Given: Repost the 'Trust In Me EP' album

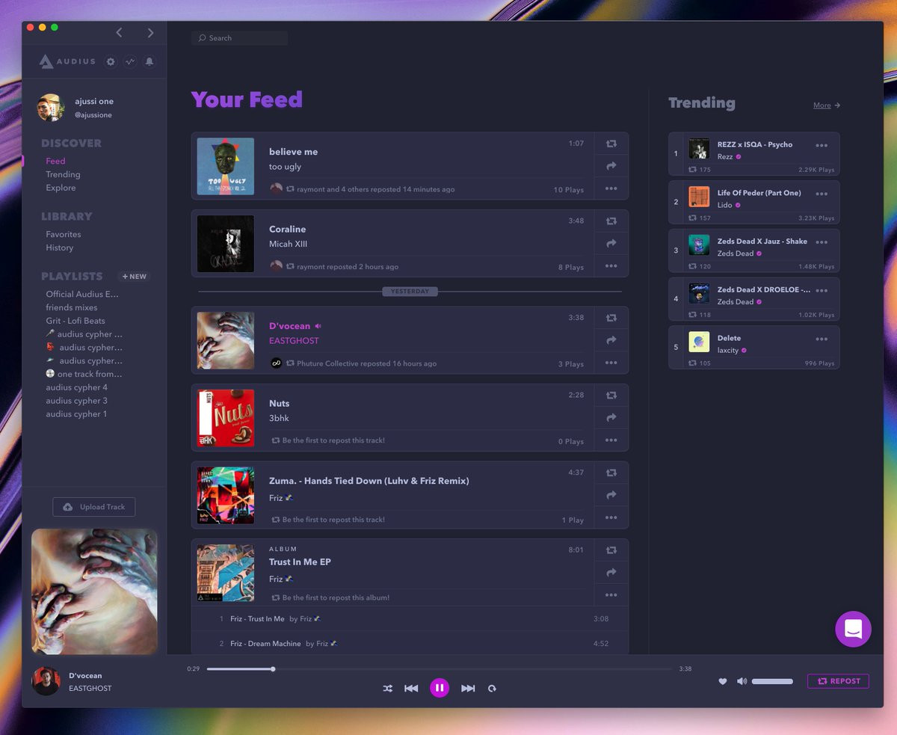Looking at the screenshot, I should pyautogui.click(x=611, y=550).
